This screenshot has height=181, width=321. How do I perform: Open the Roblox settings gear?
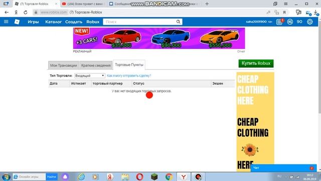point(310,22)
